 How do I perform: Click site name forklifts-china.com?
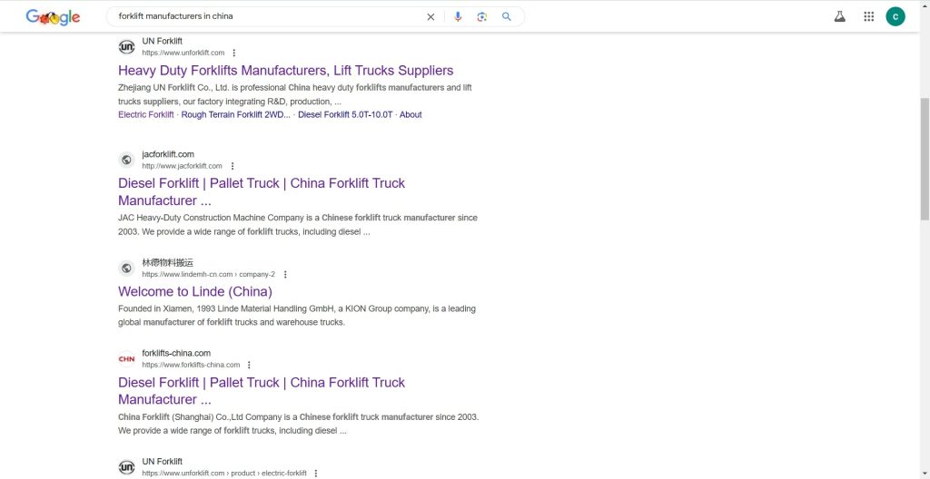176,353
